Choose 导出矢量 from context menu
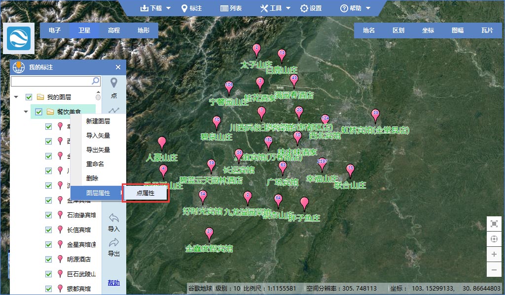The width and height of the screenshot is (505, 295). pyautogui.click(x=98, y=150)
